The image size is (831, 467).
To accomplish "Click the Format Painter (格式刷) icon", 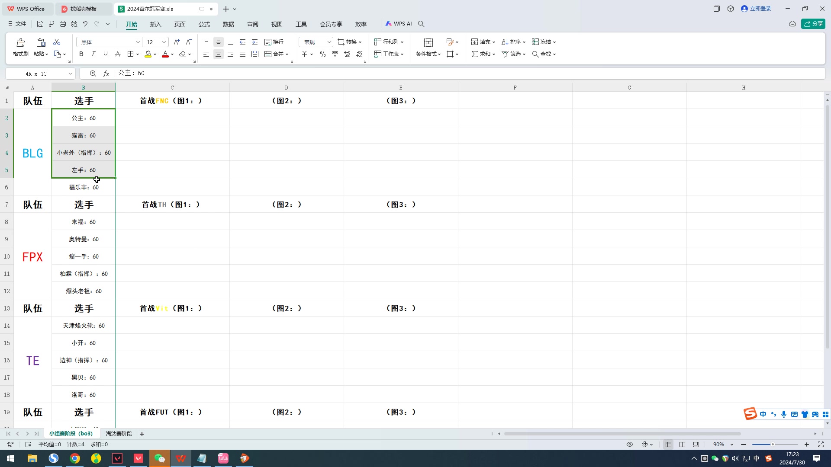I will 20,42.
